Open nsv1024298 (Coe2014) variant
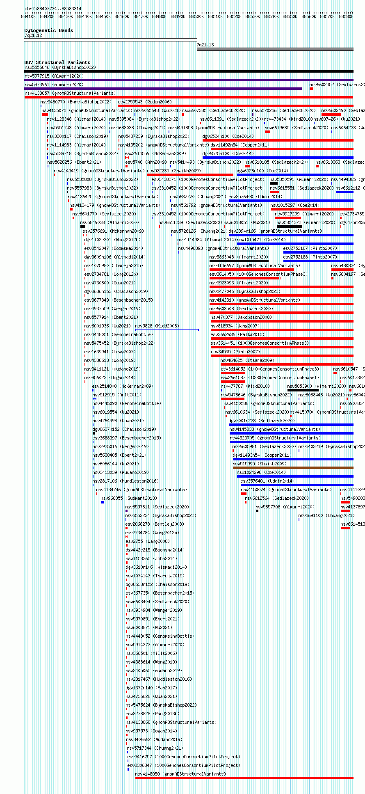The height and width of the screenshot is (794, 365). tap(261, 472)
